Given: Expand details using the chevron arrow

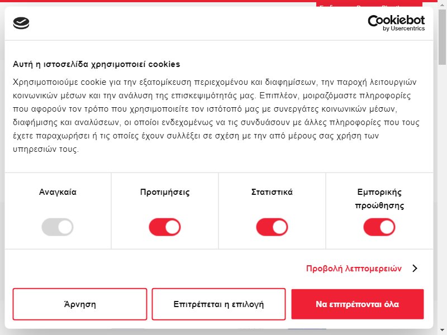Looking at the screenshot, I should (415, 269).
